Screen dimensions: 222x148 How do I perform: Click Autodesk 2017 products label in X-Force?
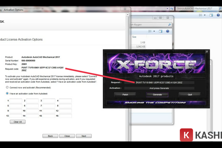tap(156, 76)
